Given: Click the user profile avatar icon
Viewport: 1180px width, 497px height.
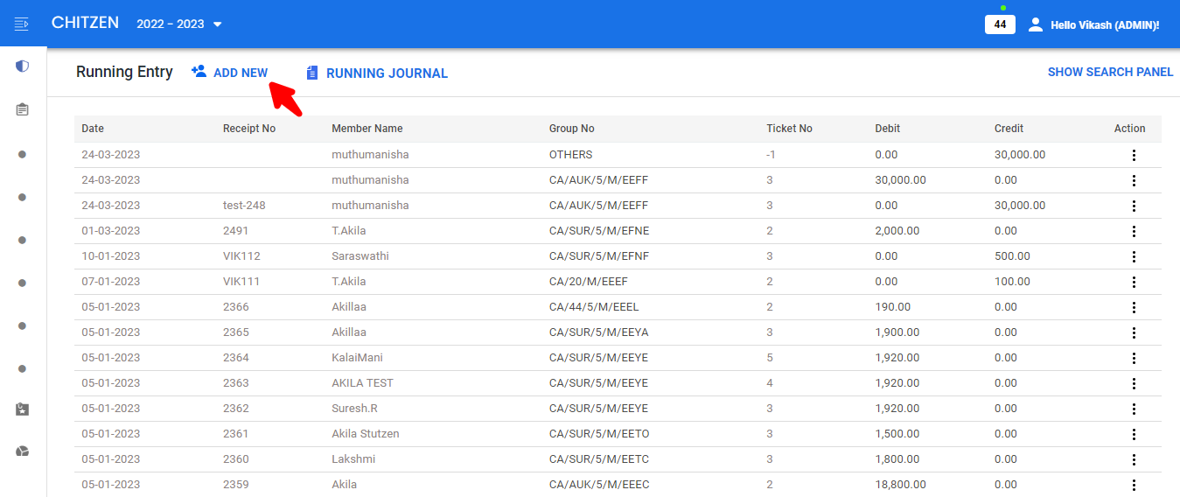Looking at the screenshot, I should tap(1036, 24).
